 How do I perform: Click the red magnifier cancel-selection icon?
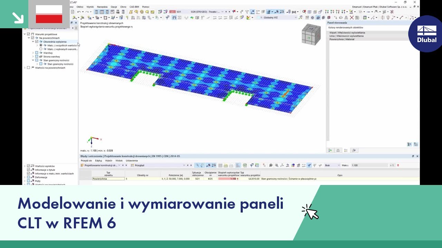(304, 12)
